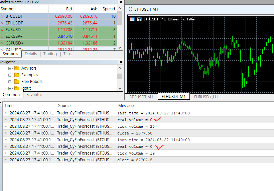Click the Market Watch scrollbar thumb
Screen dimensions: 274x191
(120, 18)
